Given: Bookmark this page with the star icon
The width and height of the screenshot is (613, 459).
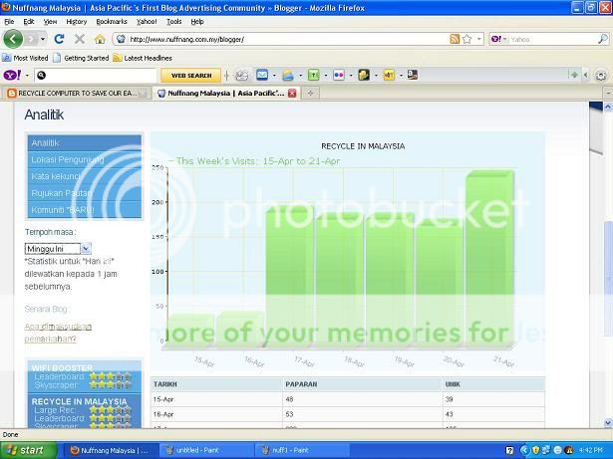Looking at the screenshot, I should click(x=466, y=39).
